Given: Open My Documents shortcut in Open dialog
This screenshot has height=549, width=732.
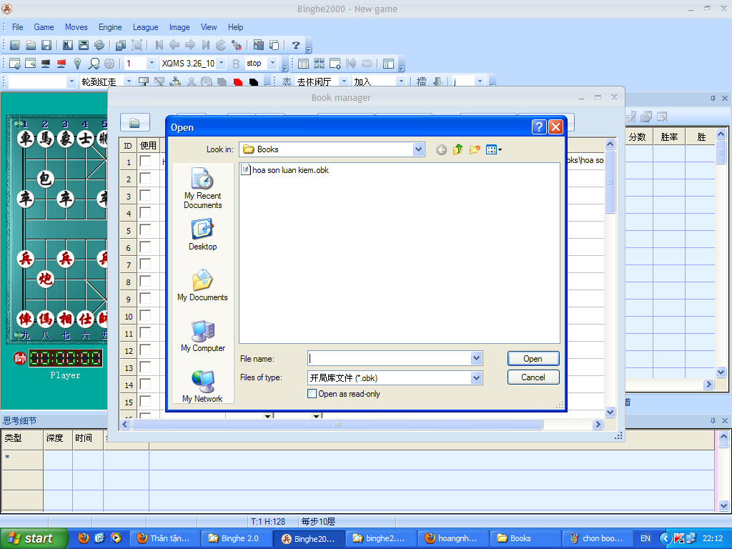Looking at the screenshot, I should [202, 285].
